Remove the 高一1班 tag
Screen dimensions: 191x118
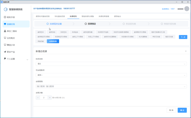click(x=44, y=86)
